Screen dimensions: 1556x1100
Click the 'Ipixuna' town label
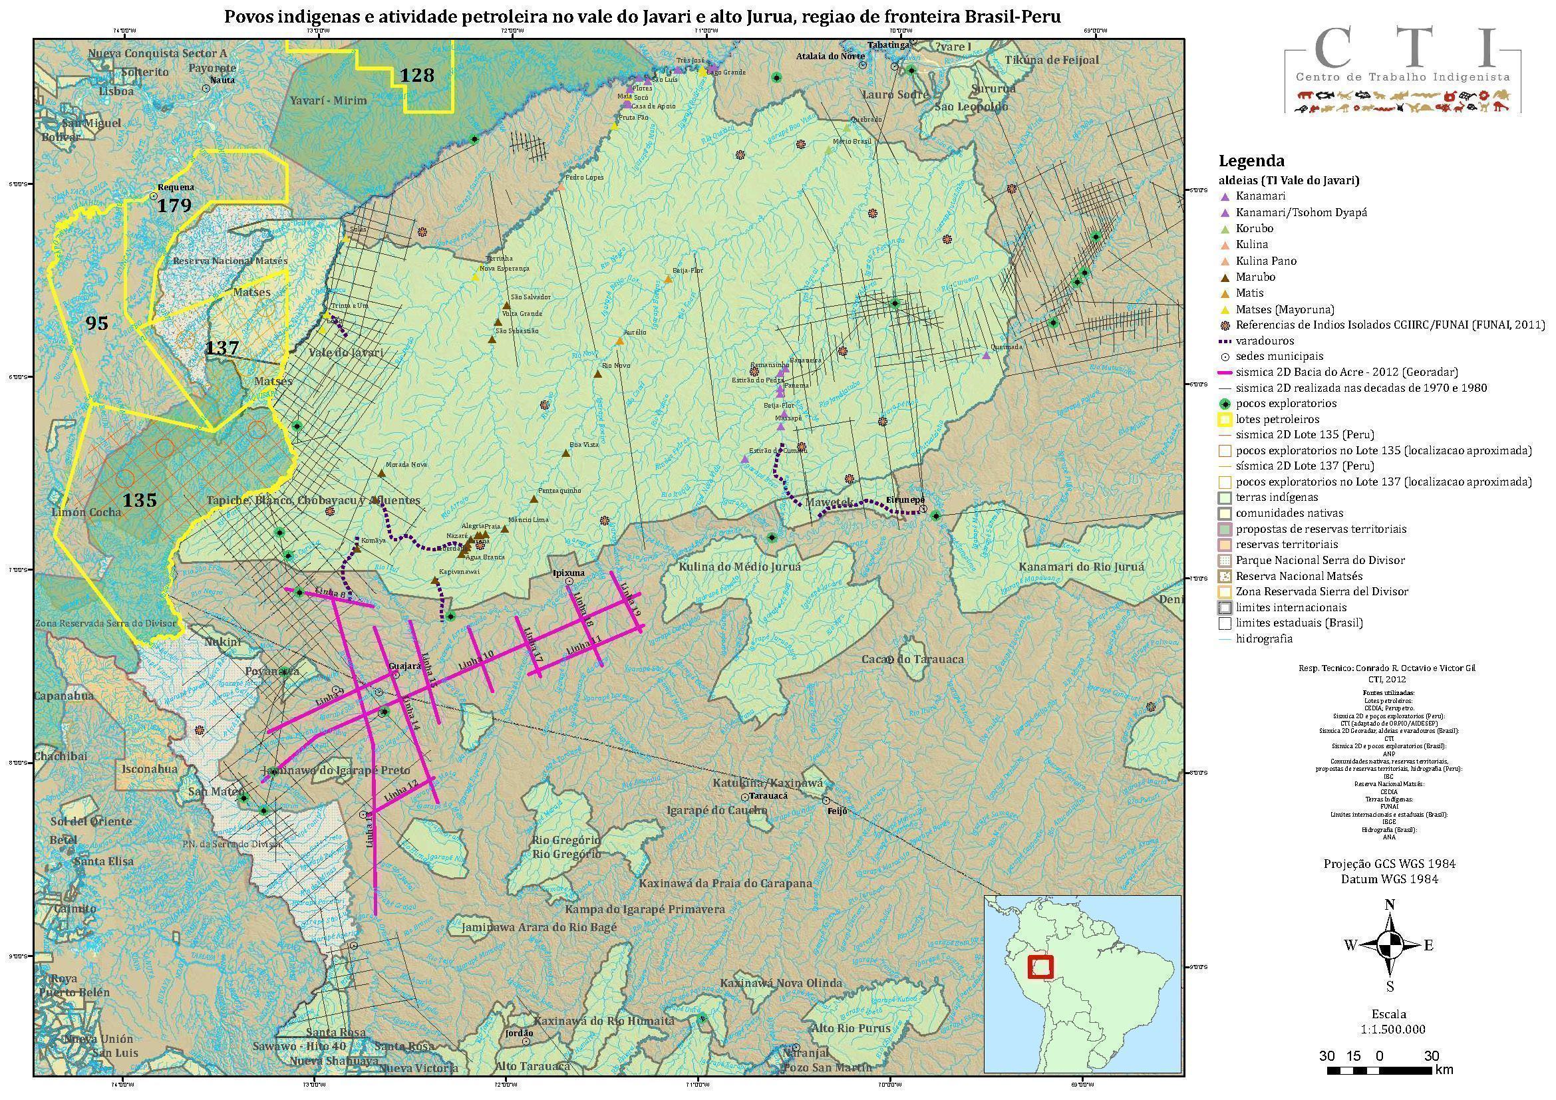tap(569, 573)
